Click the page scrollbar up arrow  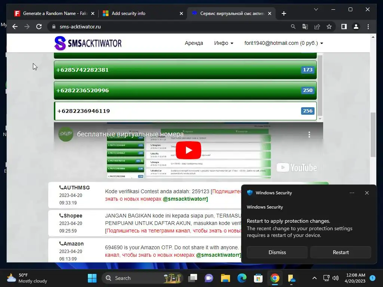coord(373,37)
